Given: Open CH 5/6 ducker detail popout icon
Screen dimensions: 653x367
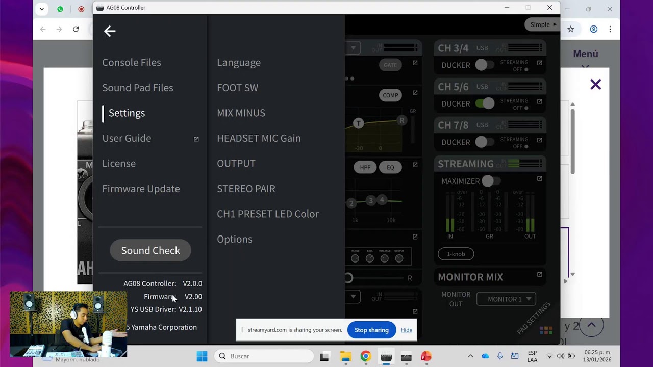Looking at the screenshot, I should point(539,101).
